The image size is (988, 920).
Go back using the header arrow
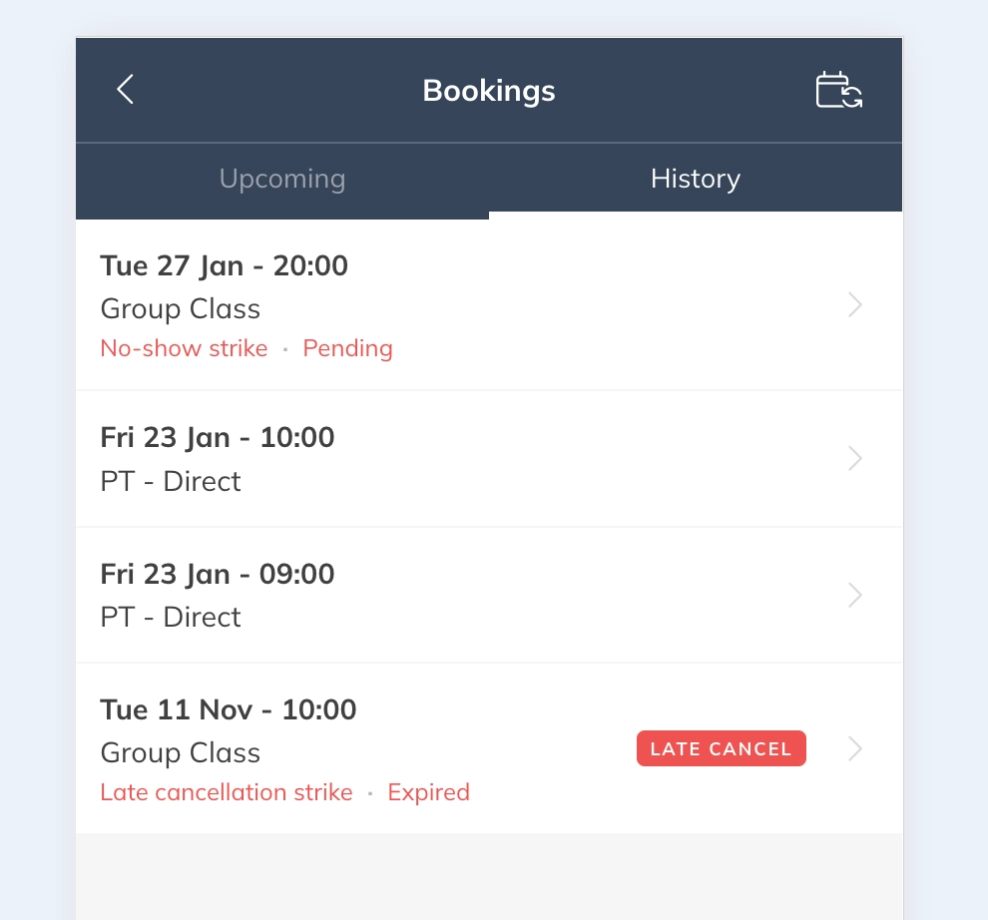[125, 90]
